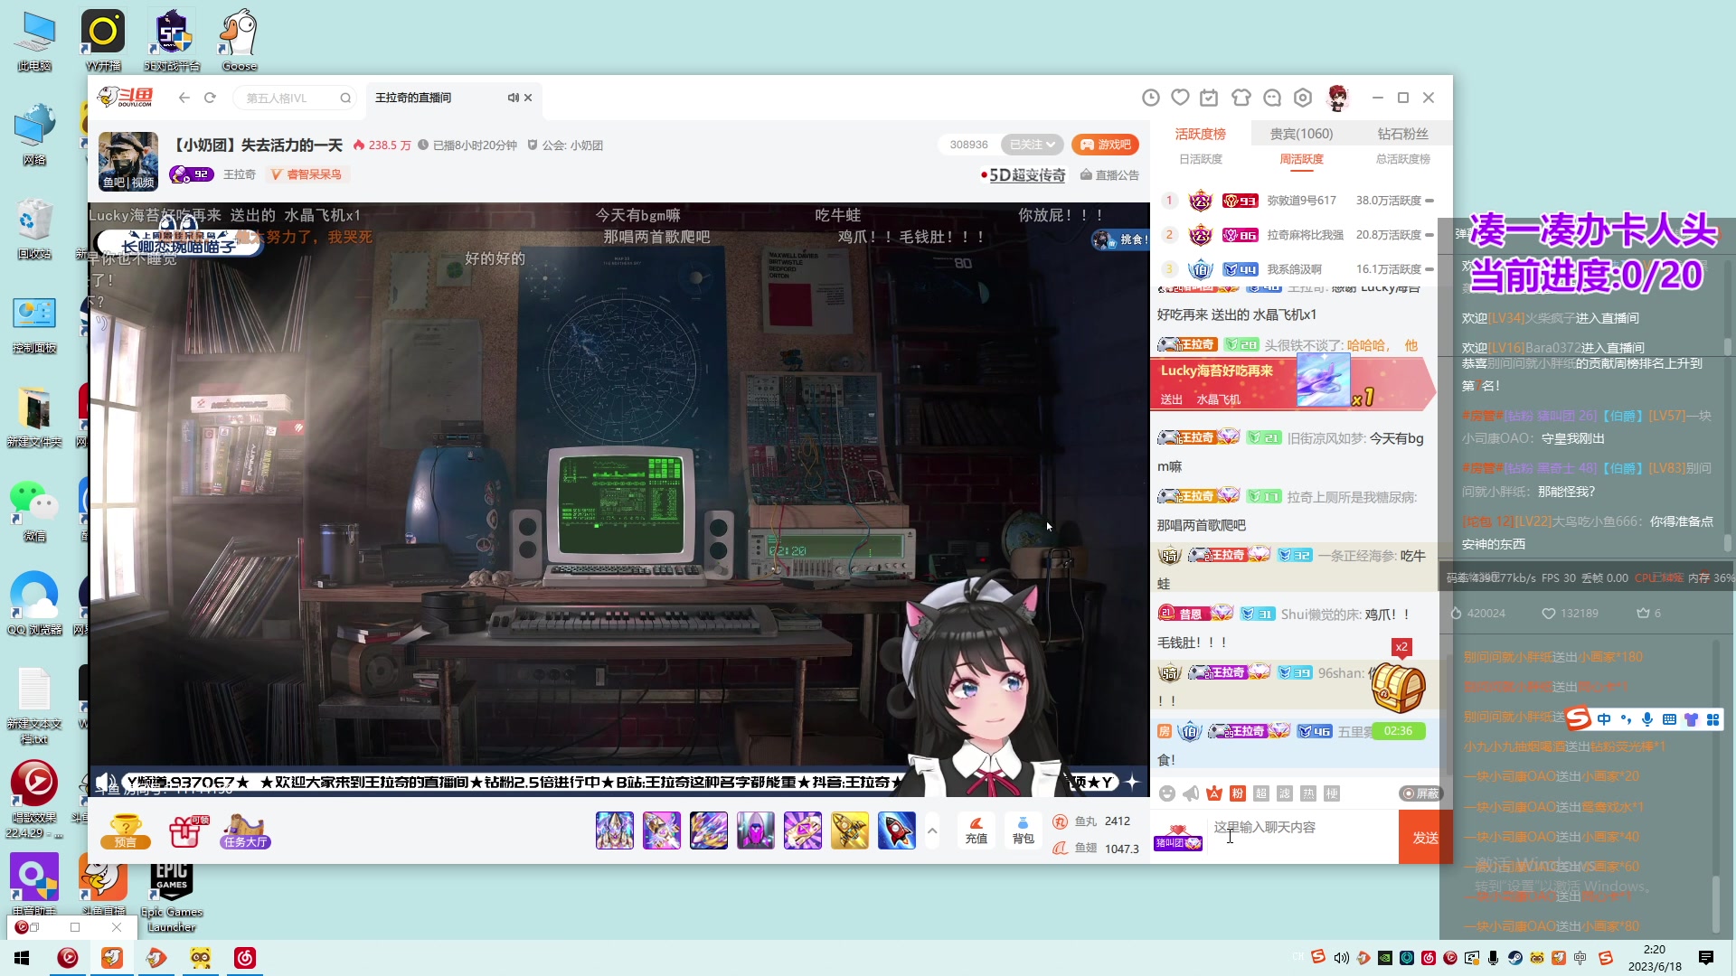Viewport: 1736px width, 976px height.
Task: Open 背包 backpack button
Action: pyautogui.click(x=1023, y=831)
